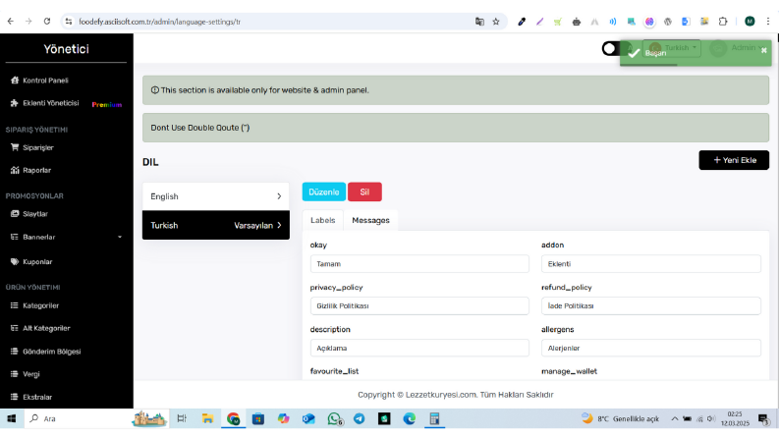Open Kontrol Paneli home icon
This screenshot has height=438, width=779.
click(x=15, y=80)
